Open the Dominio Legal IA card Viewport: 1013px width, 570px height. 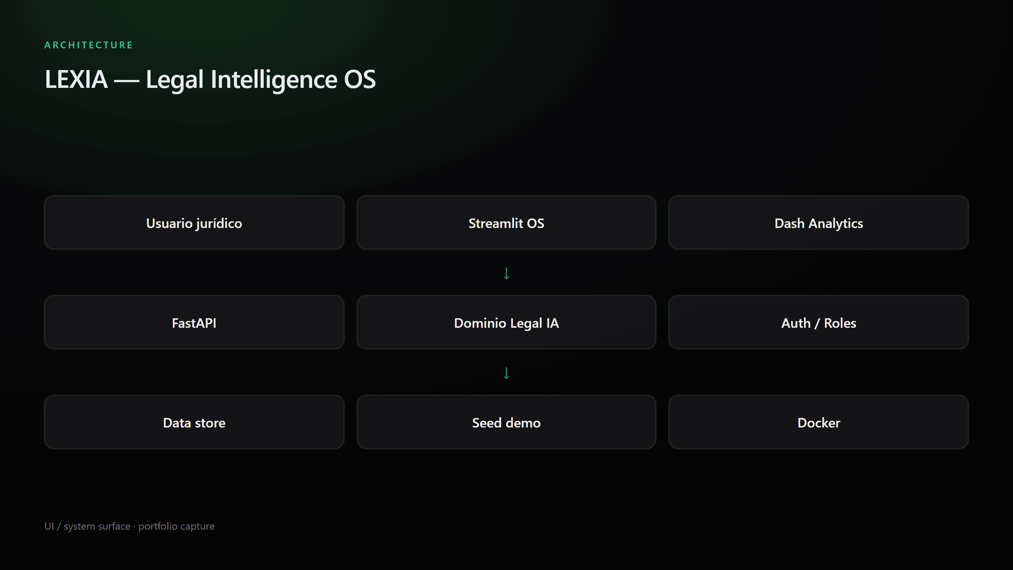(x=506, y=323)
